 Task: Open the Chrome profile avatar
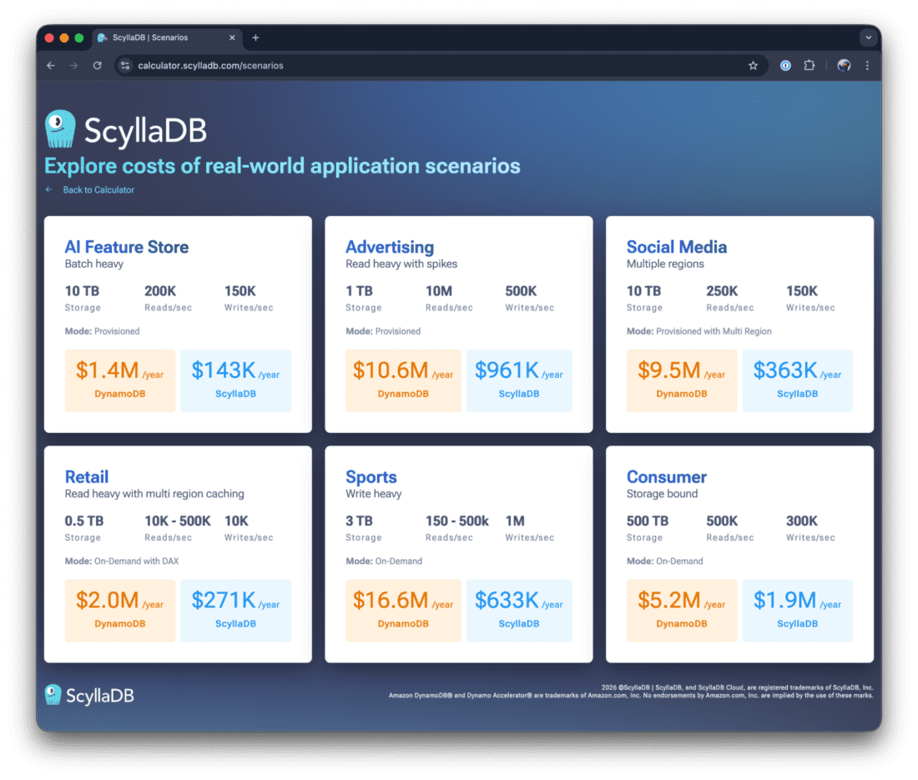pyautogui.click(x=844, y=66)
